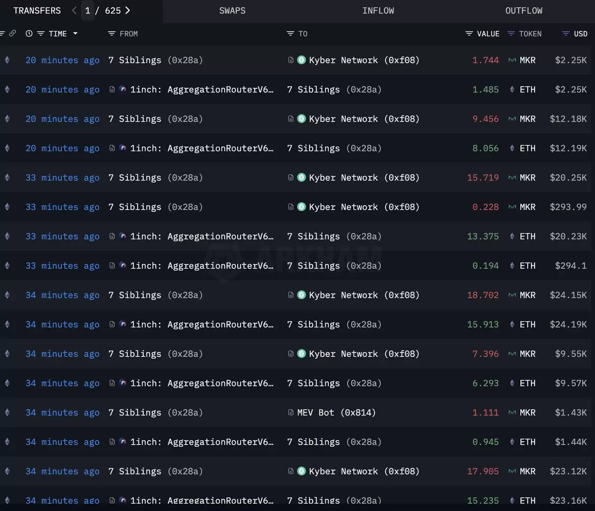The width and height of the screenshot is (595, 511).
Task: Open the time link for the 8.056 ETH transfer
Action: point(62,149)
